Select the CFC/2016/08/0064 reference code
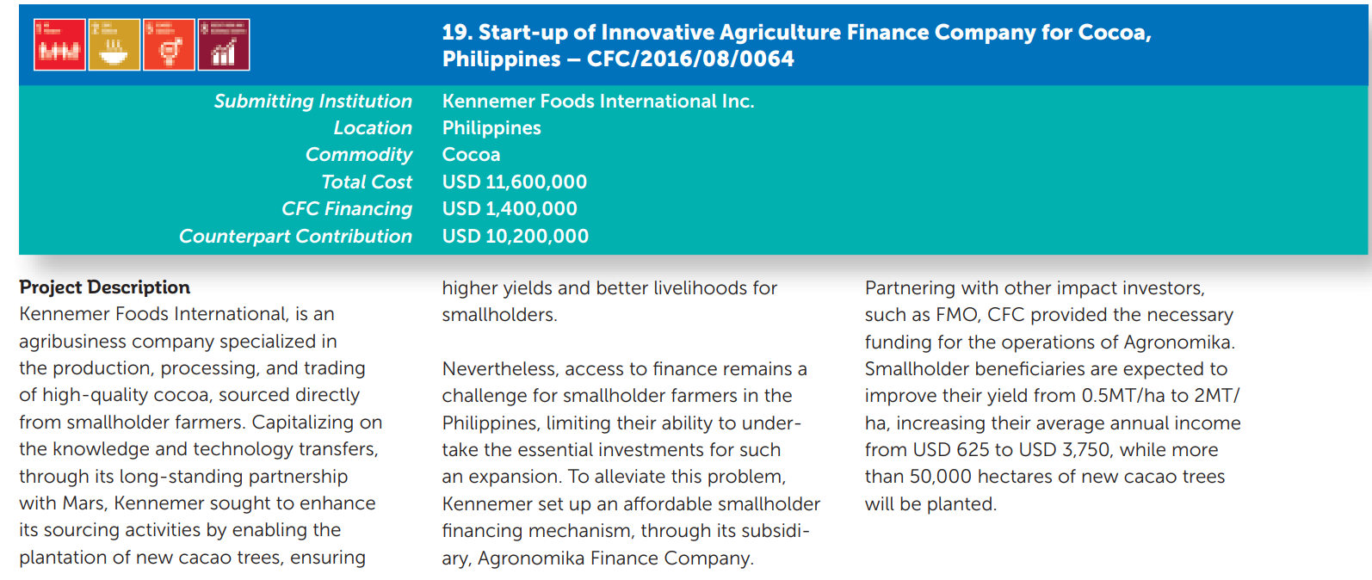 point(690,59)
